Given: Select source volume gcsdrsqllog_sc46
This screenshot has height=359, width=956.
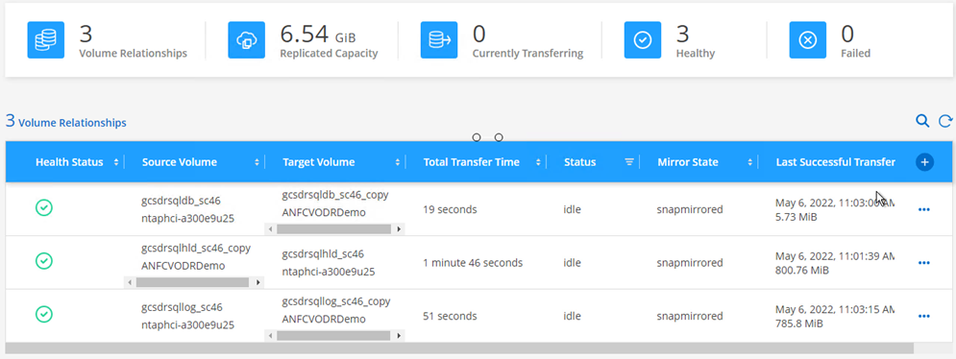Looking at the screenshot, I should tap(182, 307).
